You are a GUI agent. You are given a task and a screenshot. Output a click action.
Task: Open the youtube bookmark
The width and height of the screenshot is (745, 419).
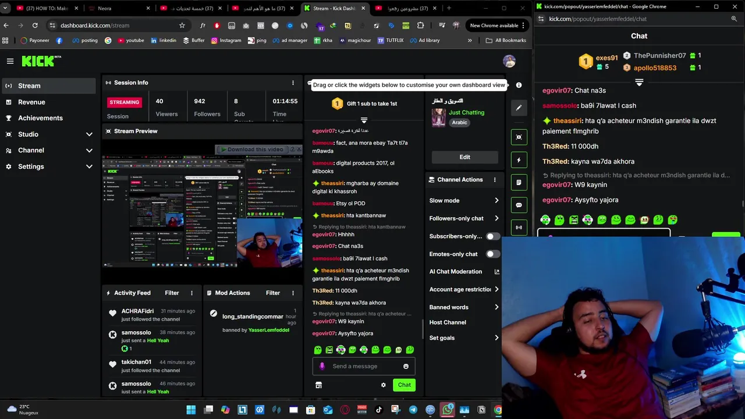click(130, 40)
